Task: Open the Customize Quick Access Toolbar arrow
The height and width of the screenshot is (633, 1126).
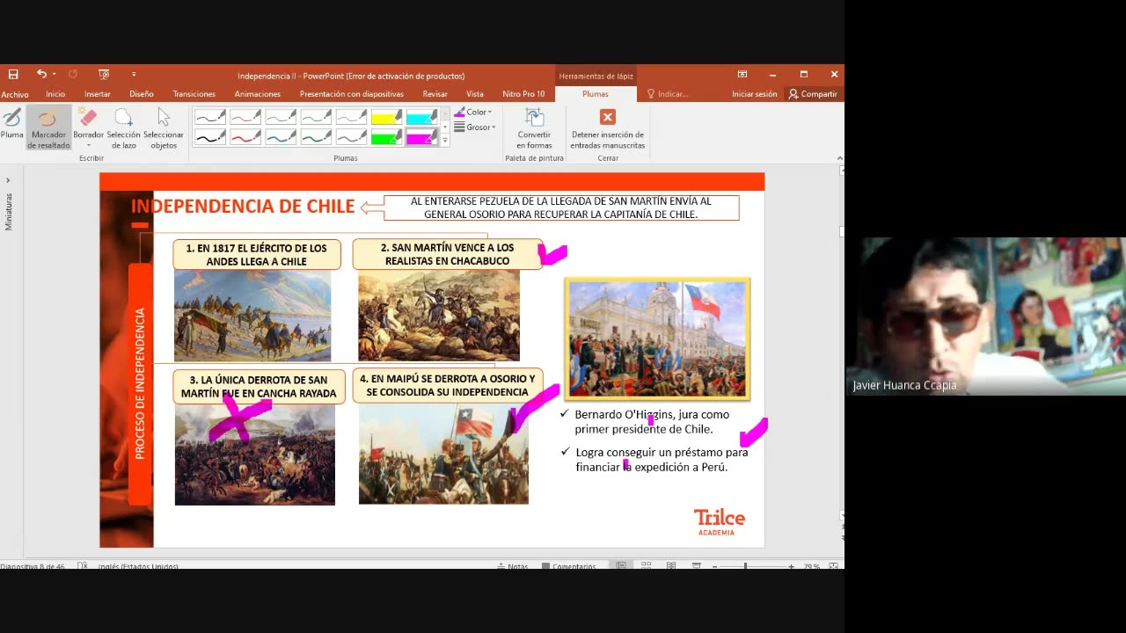Action: [134, 75]
